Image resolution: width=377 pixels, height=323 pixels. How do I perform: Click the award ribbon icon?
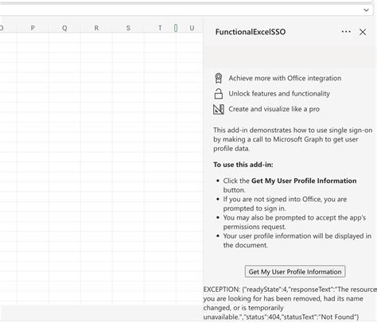pyautogui.click(x=218, y=78)
